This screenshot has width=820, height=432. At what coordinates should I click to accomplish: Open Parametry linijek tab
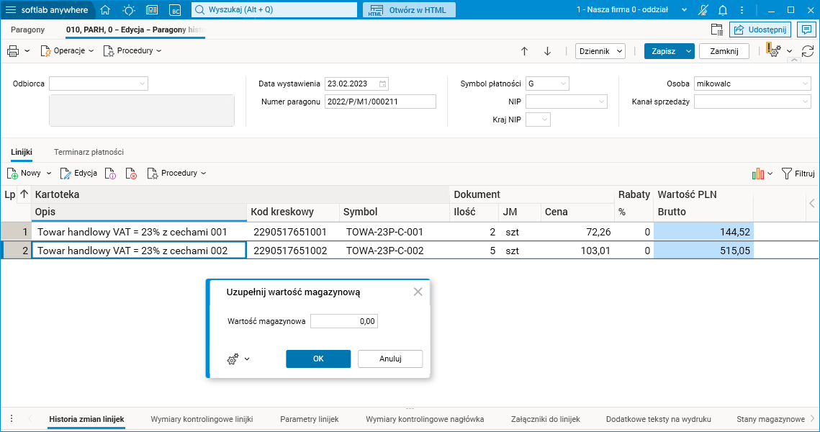point(310,419)
